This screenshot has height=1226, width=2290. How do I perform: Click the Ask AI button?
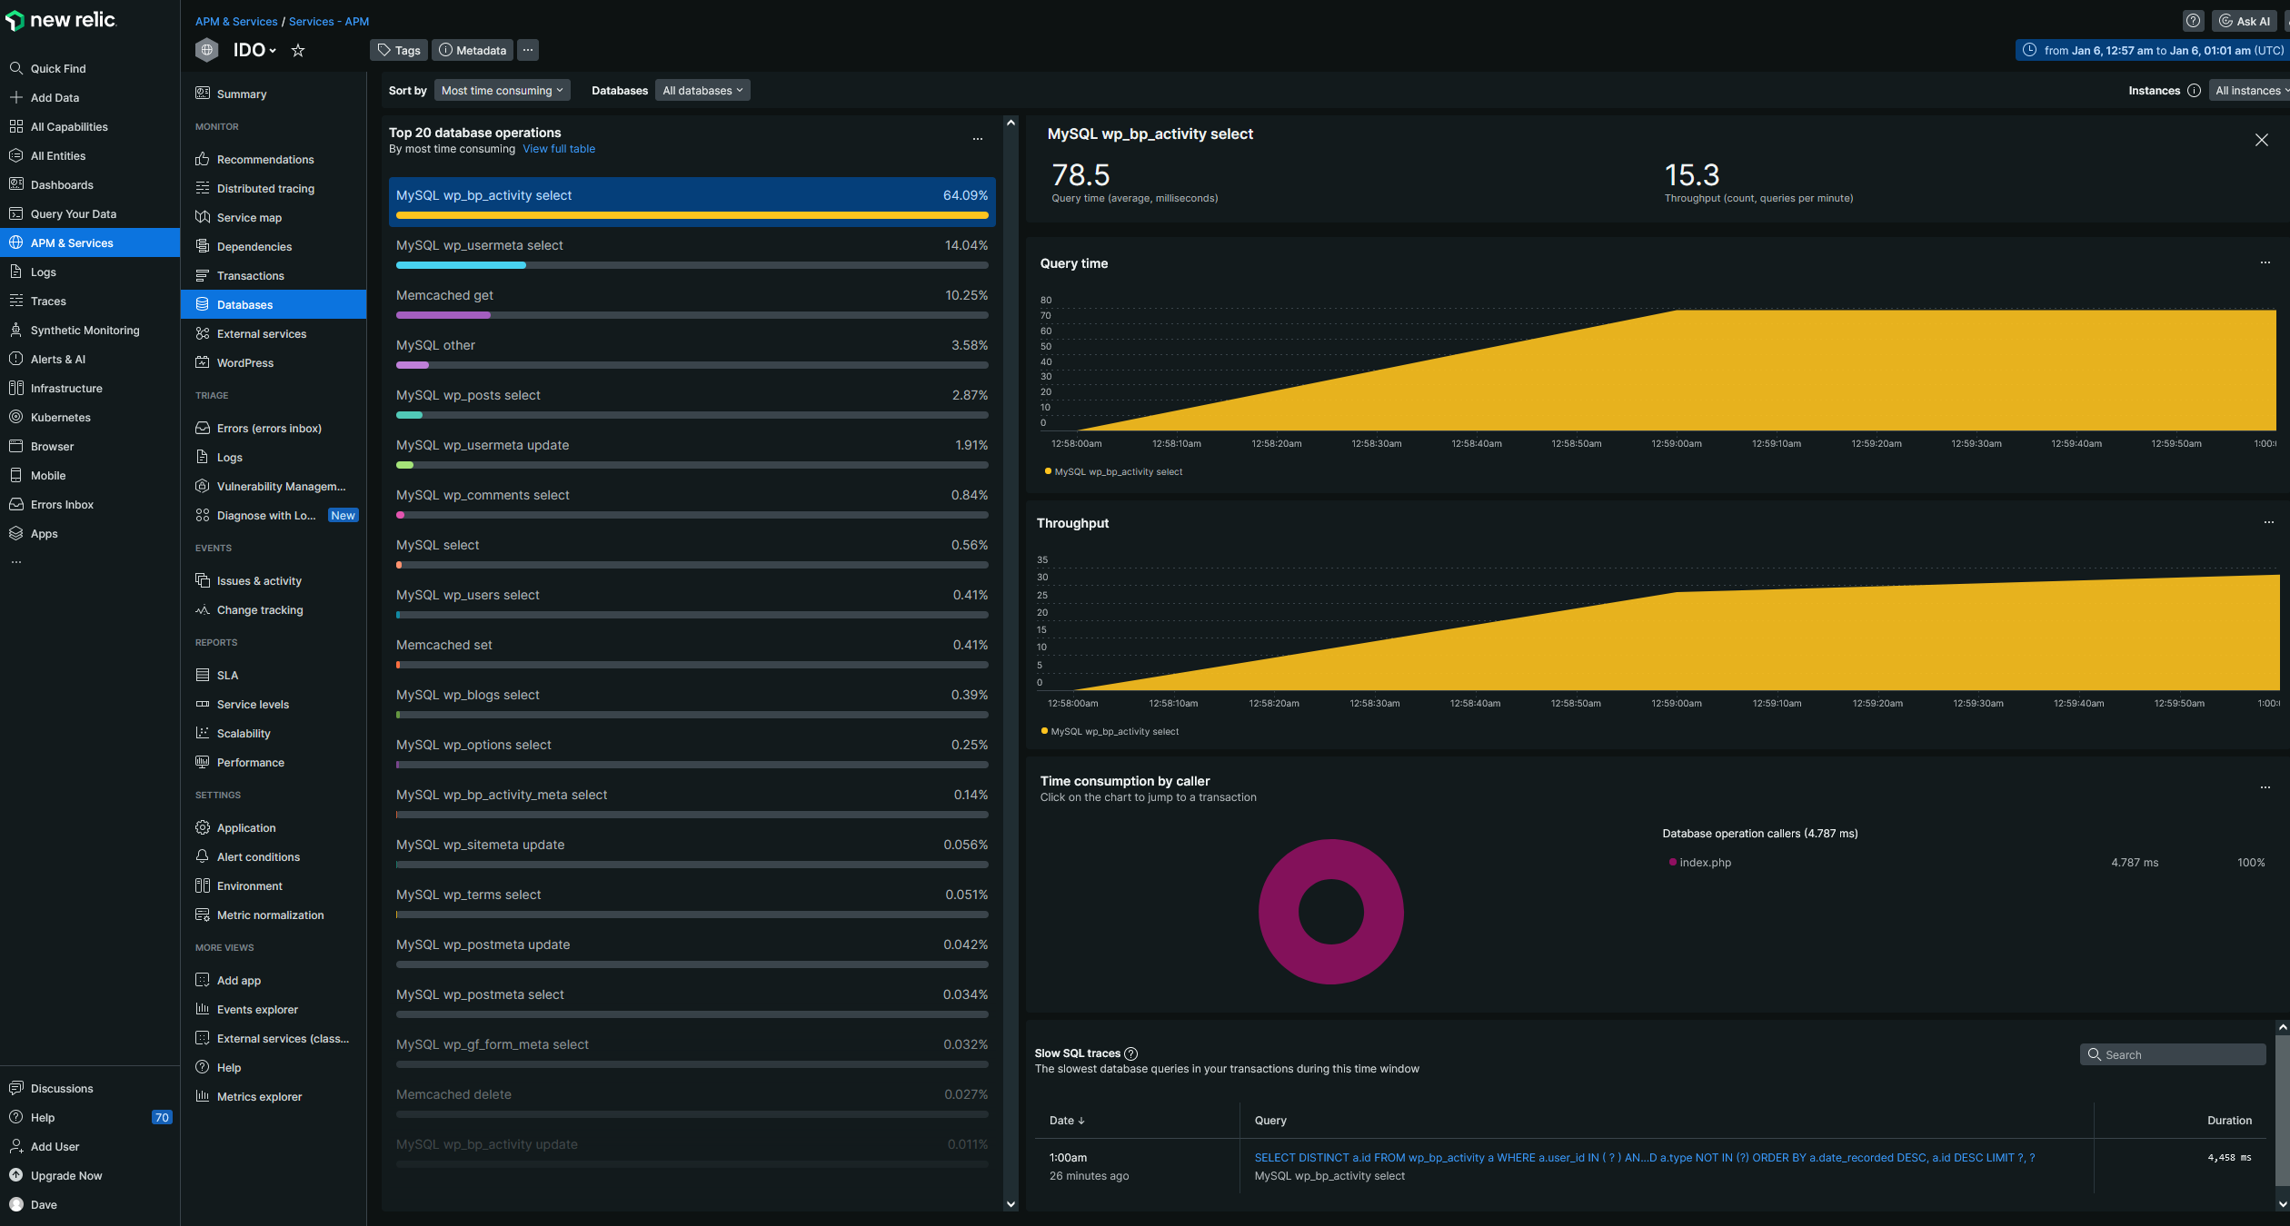click(x=2244, y=21)
